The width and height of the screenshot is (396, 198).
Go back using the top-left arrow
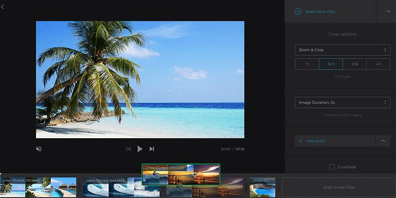coord(2,7)
